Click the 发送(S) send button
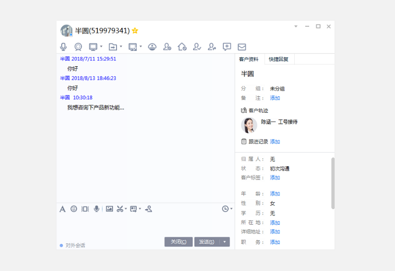 click(x=206, y=242)
